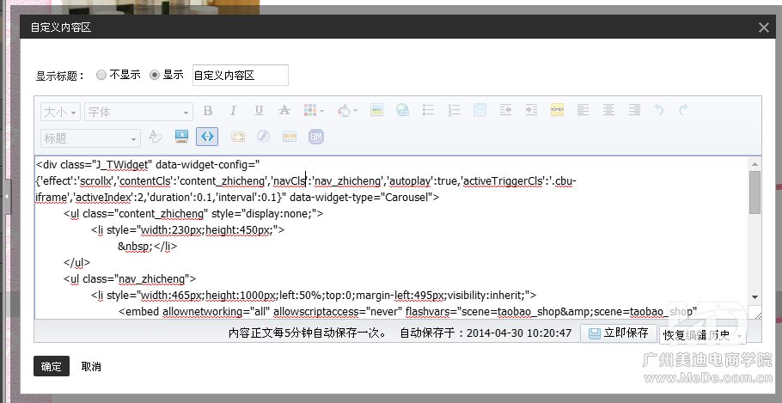Click the yellow smiley emoticon icon
The width and height of the screenshot is (782, 403).
pyautogui.click(x=557, y=111)
